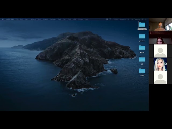Select the blonde woman participant photo thumbnail

pos(160,64)
